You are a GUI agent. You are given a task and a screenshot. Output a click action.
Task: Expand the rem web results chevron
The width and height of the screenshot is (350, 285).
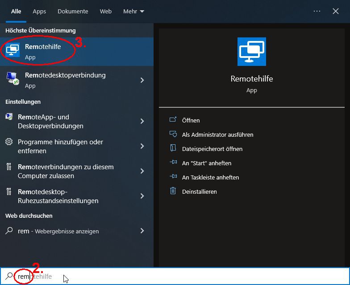(142, 231)
